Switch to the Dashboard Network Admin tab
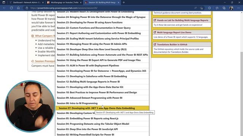This screenshot has width=243, height=136. click(26, 3)
